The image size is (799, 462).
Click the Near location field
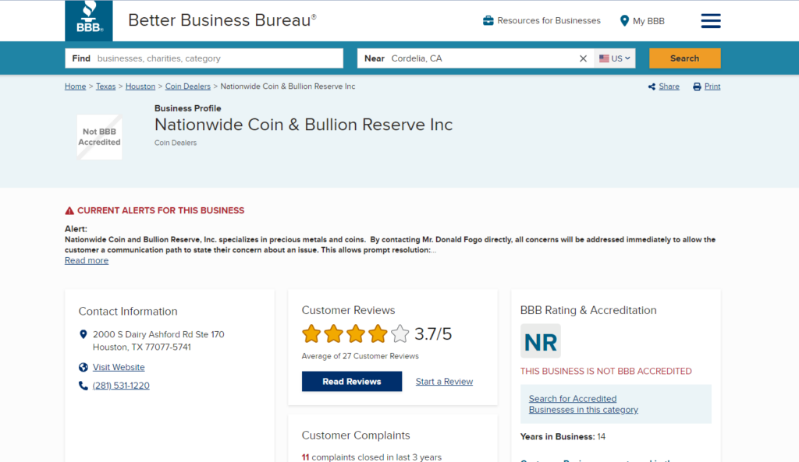pyautogui.click(x=475, y=58)
